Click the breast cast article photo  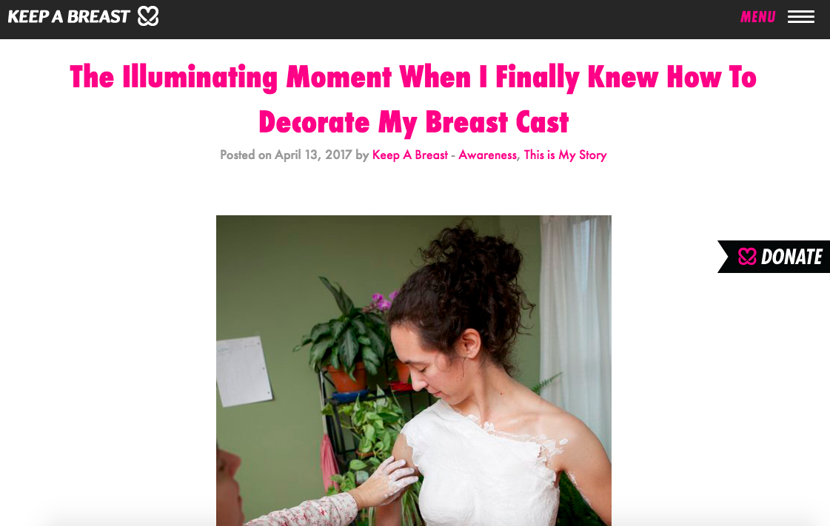413,370
